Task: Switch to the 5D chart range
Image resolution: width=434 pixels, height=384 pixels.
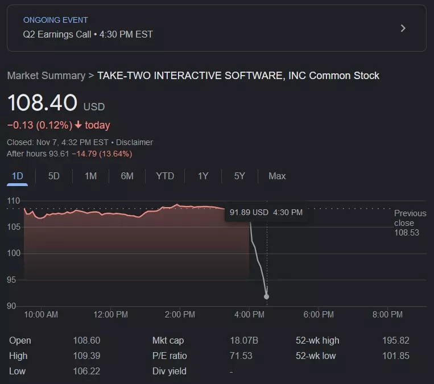Action: [x=53, y=176]
